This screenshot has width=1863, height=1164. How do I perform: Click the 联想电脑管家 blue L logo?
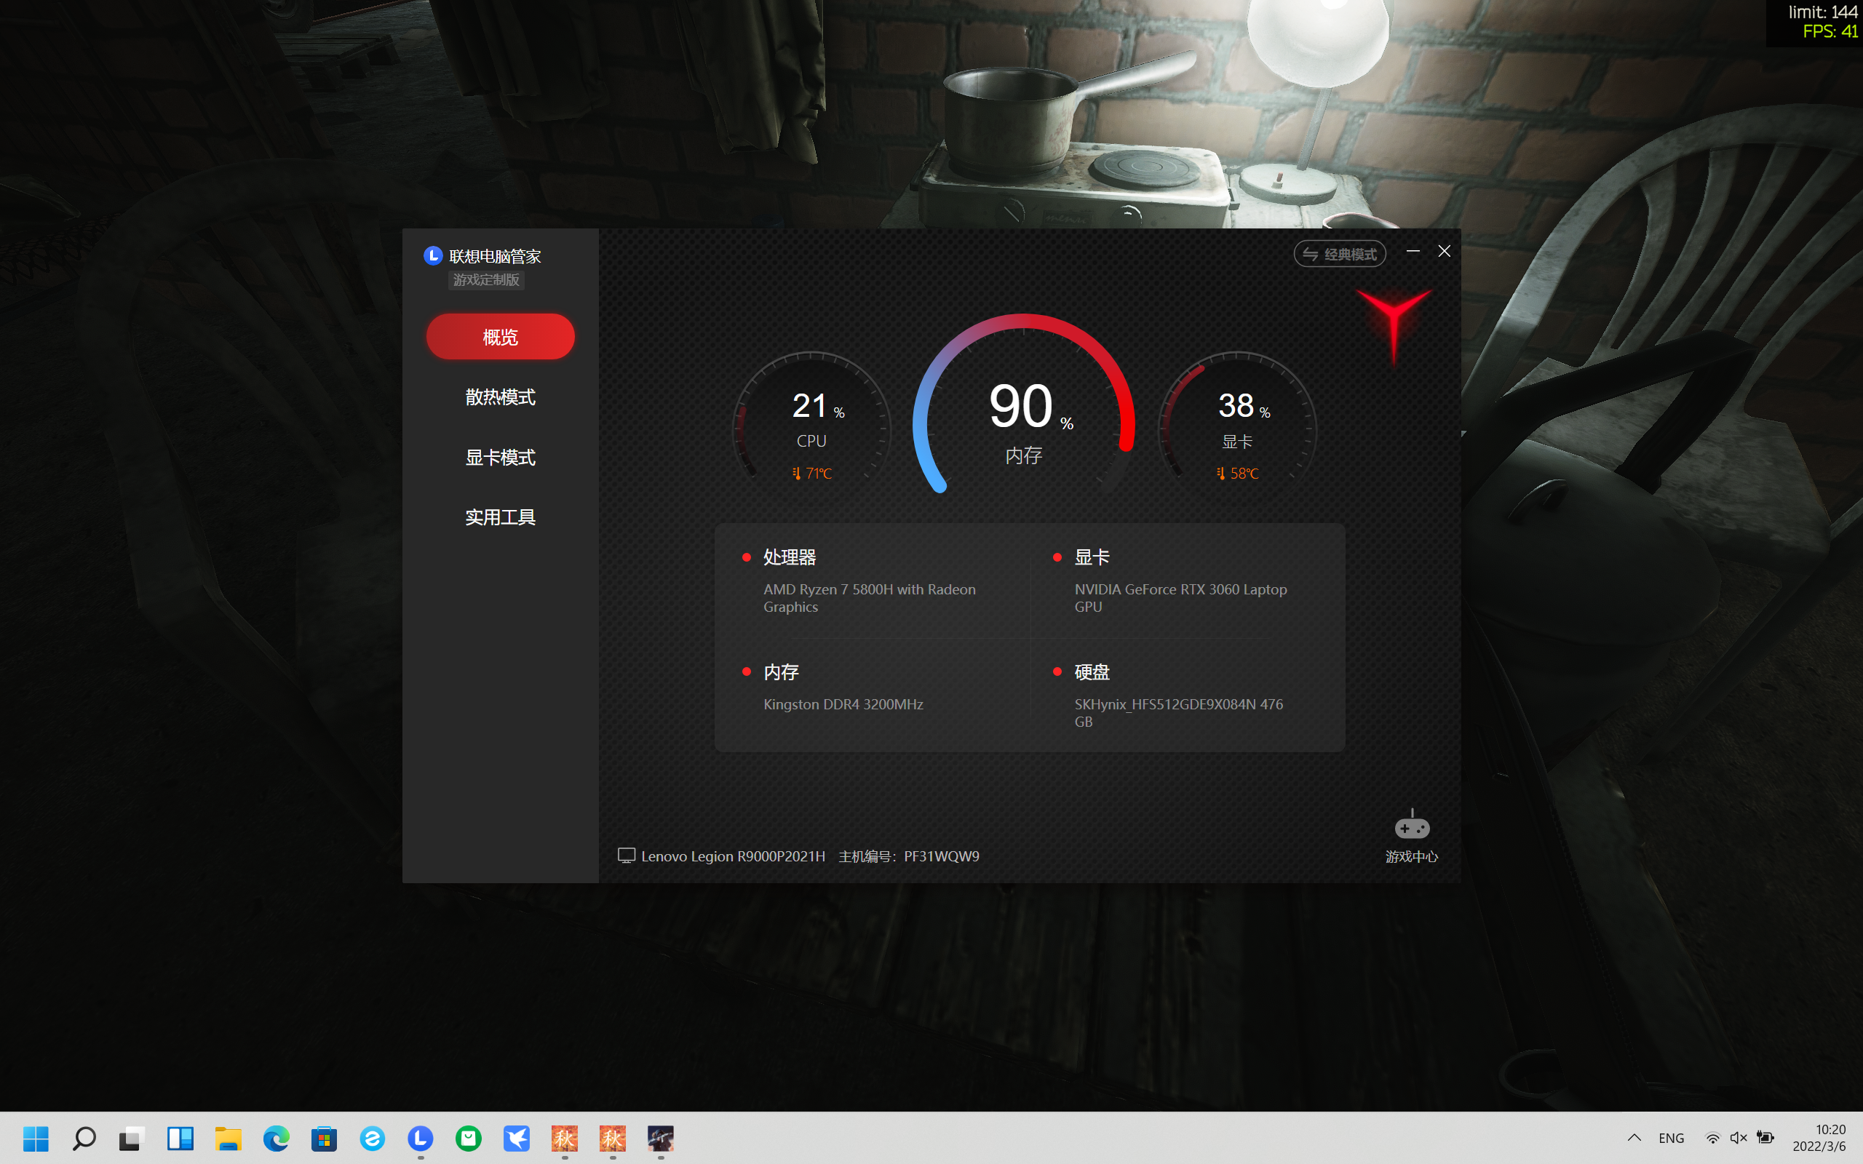433,255
